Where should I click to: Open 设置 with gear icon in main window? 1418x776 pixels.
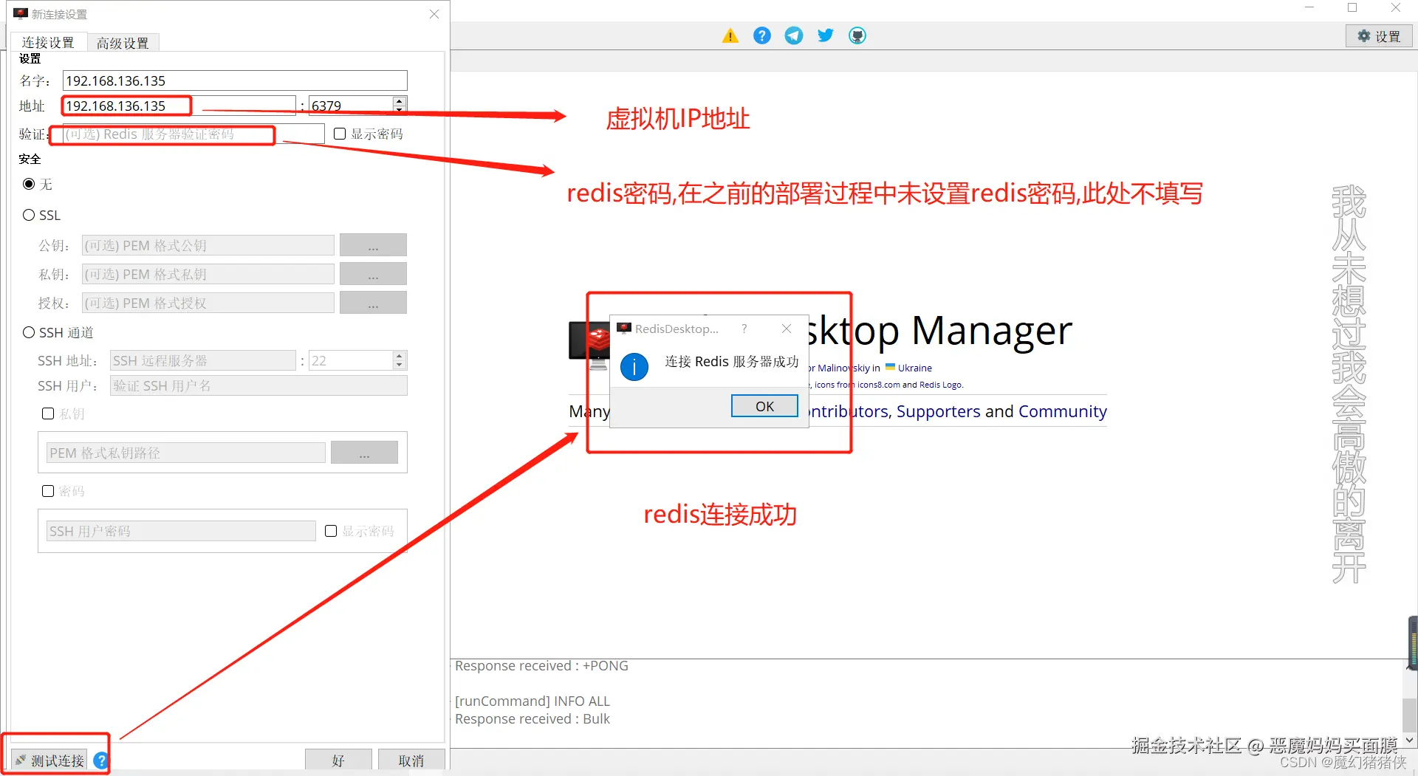point(1379,36)
